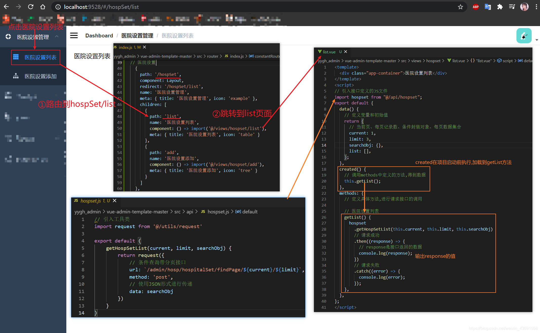
Task: Open the ABP adblock extension icon
Action: (x=475, y=7)
